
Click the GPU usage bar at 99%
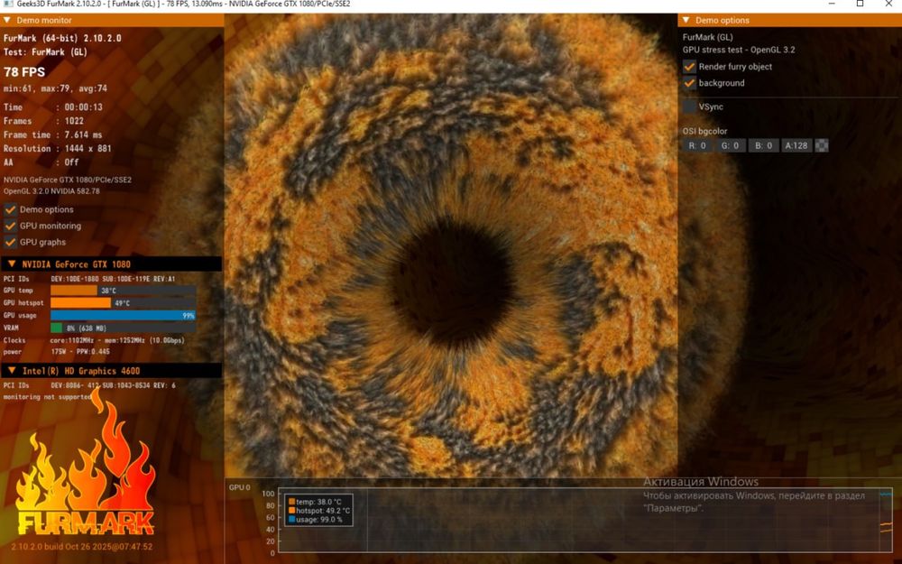coord(123,315)
